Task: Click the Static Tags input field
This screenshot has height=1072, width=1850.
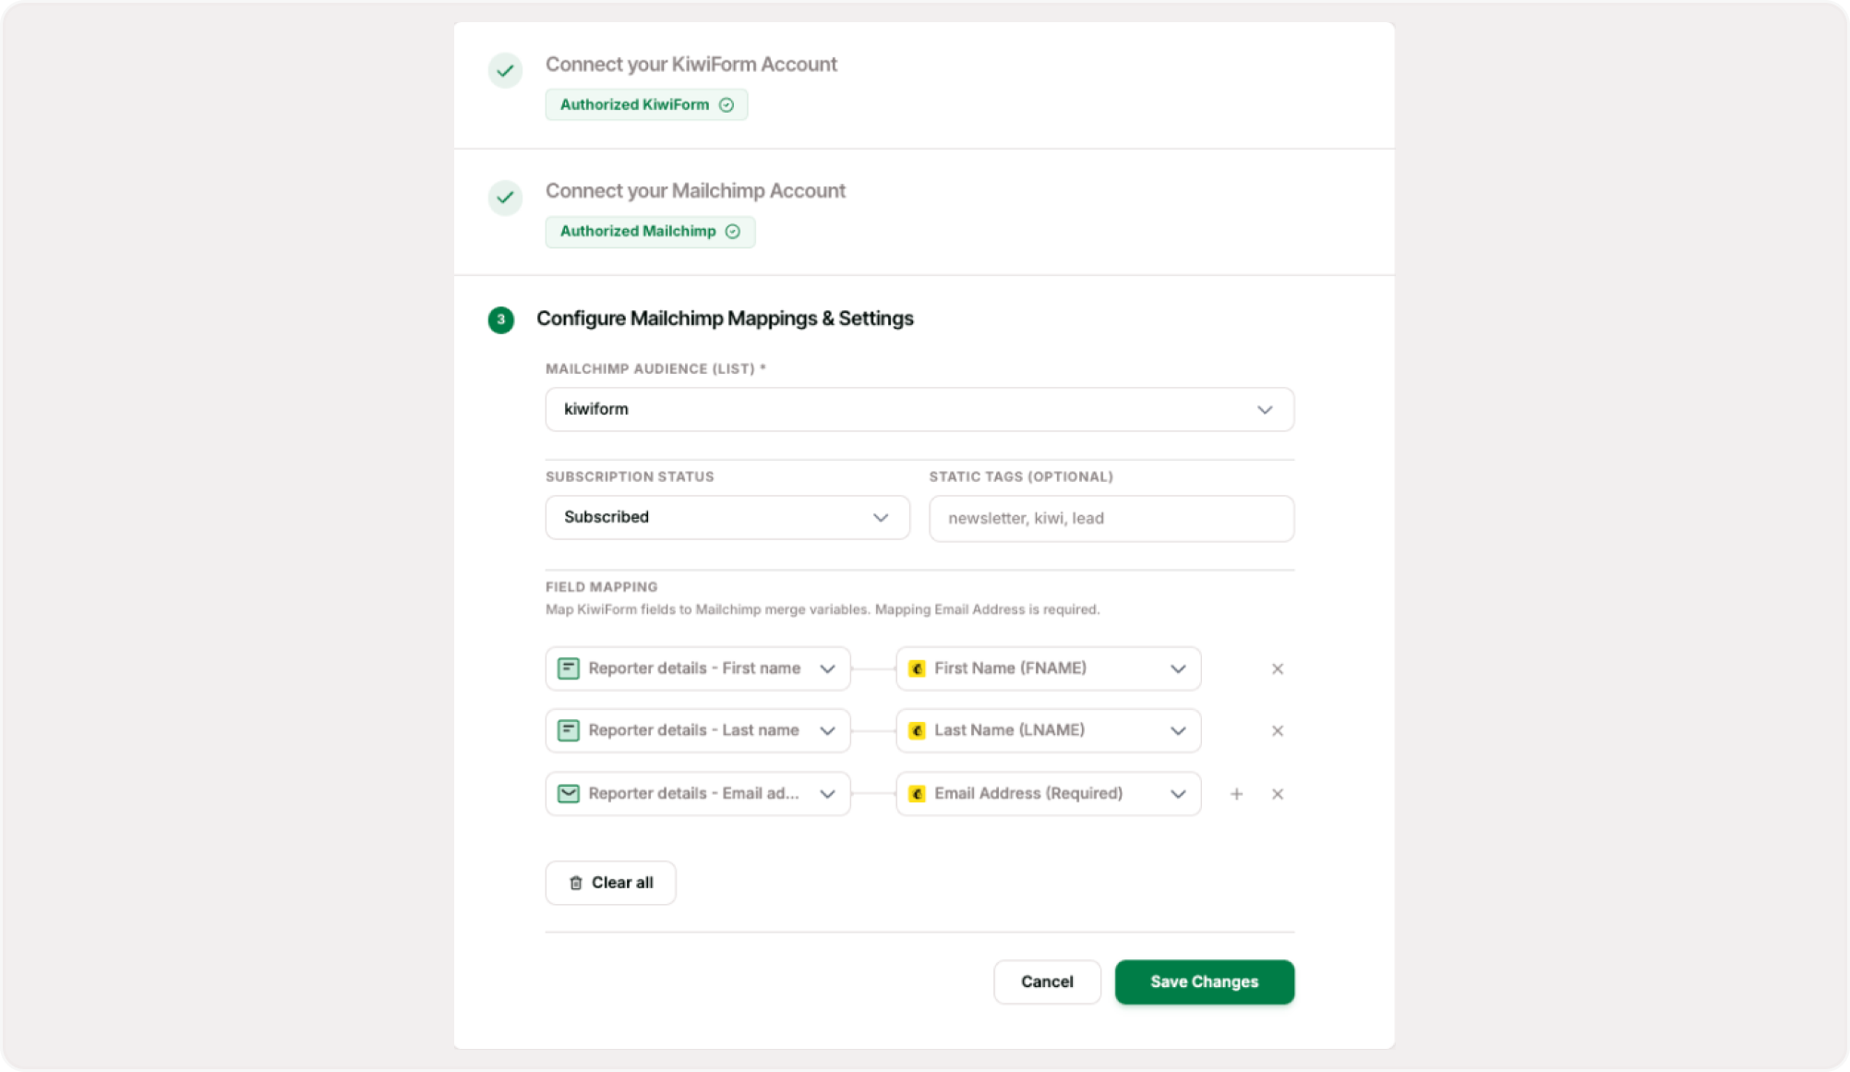Action: 1111,518
